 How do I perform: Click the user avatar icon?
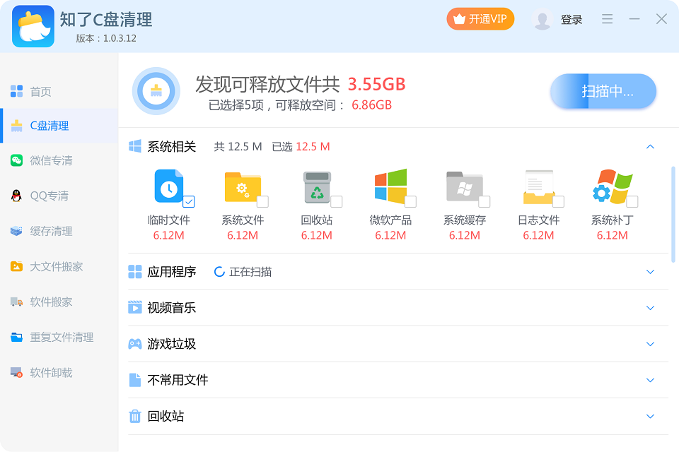542,20
